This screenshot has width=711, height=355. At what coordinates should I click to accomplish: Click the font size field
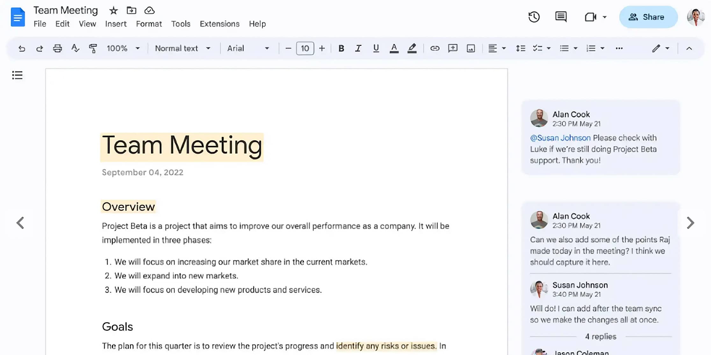[x=305, y=48]
